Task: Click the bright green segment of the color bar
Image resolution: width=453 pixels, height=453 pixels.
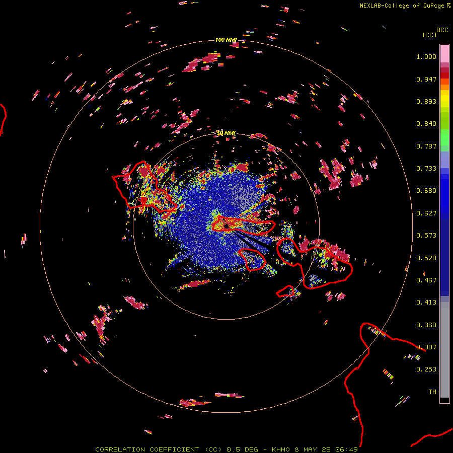Action: point(444,137)
